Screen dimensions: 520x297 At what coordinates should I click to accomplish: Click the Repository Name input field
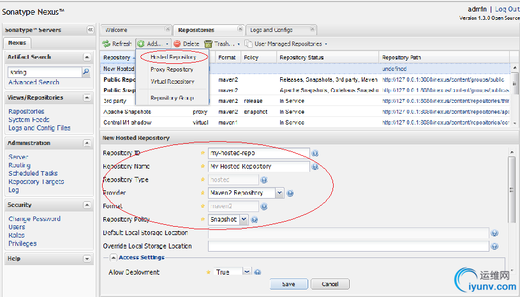coord(258,167)
